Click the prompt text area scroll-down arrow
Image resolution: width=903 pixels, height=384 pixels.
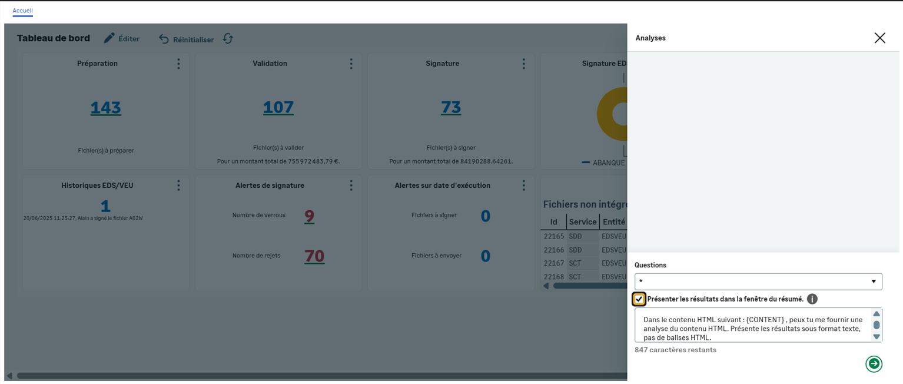877,337
